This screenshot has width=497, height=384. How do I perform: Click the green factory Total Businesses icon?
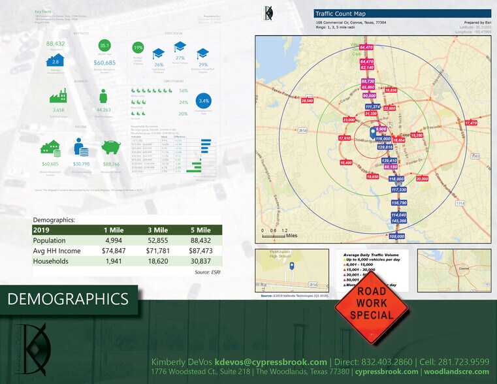click(59, 95)
